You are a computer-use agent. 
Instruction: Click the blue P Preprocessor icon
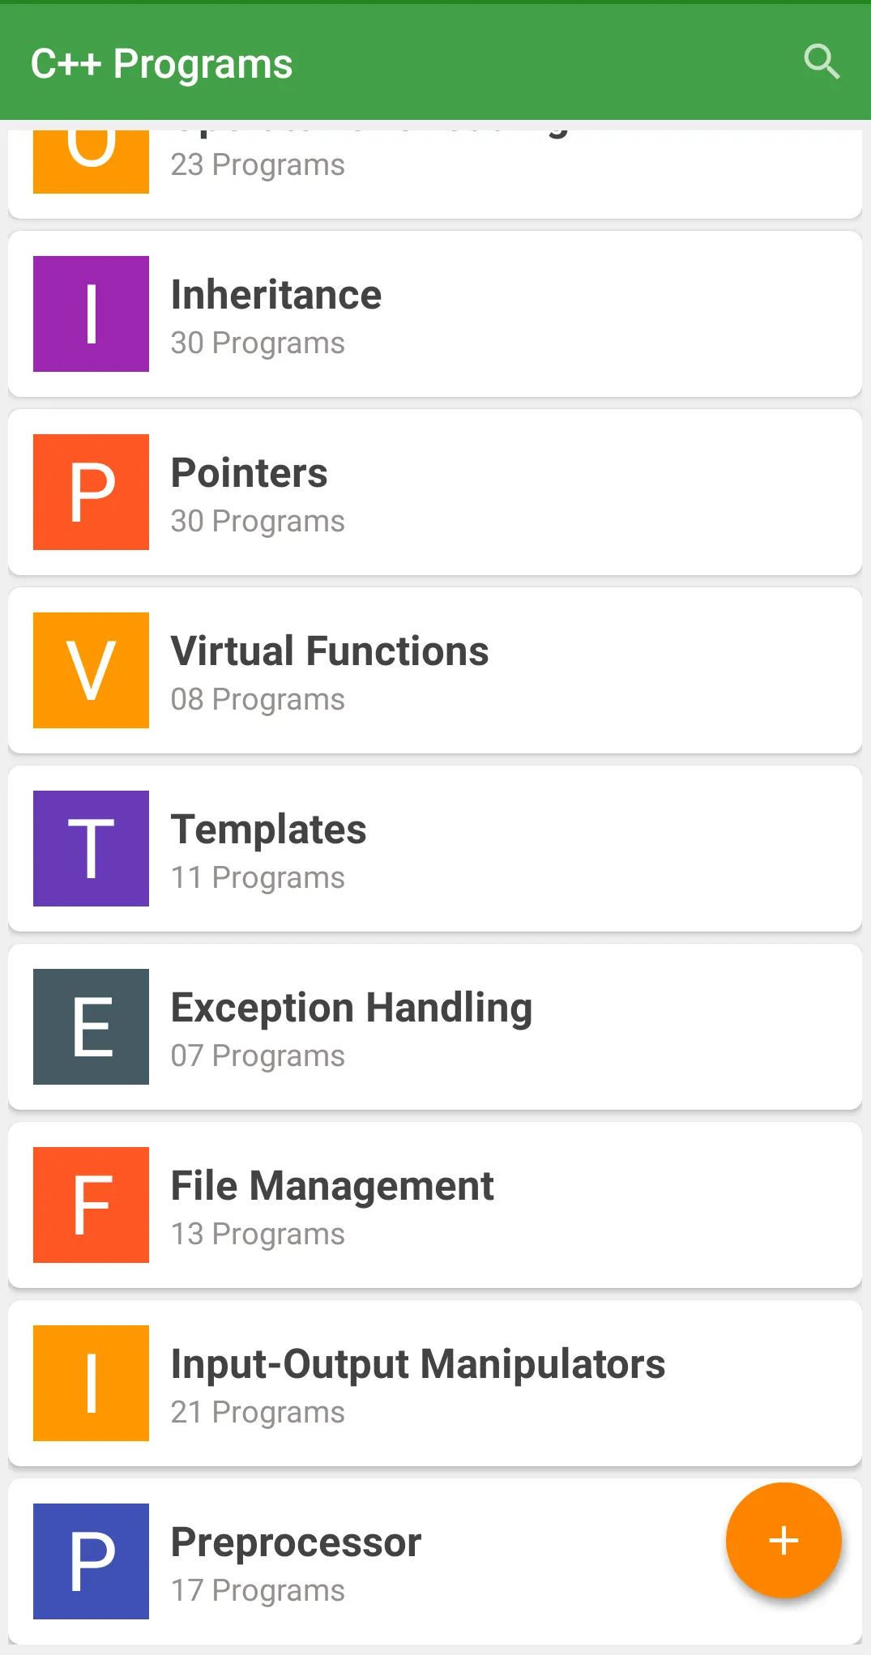[91, 1561]
